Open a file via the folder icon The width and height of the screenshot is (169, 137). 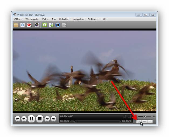16,25
